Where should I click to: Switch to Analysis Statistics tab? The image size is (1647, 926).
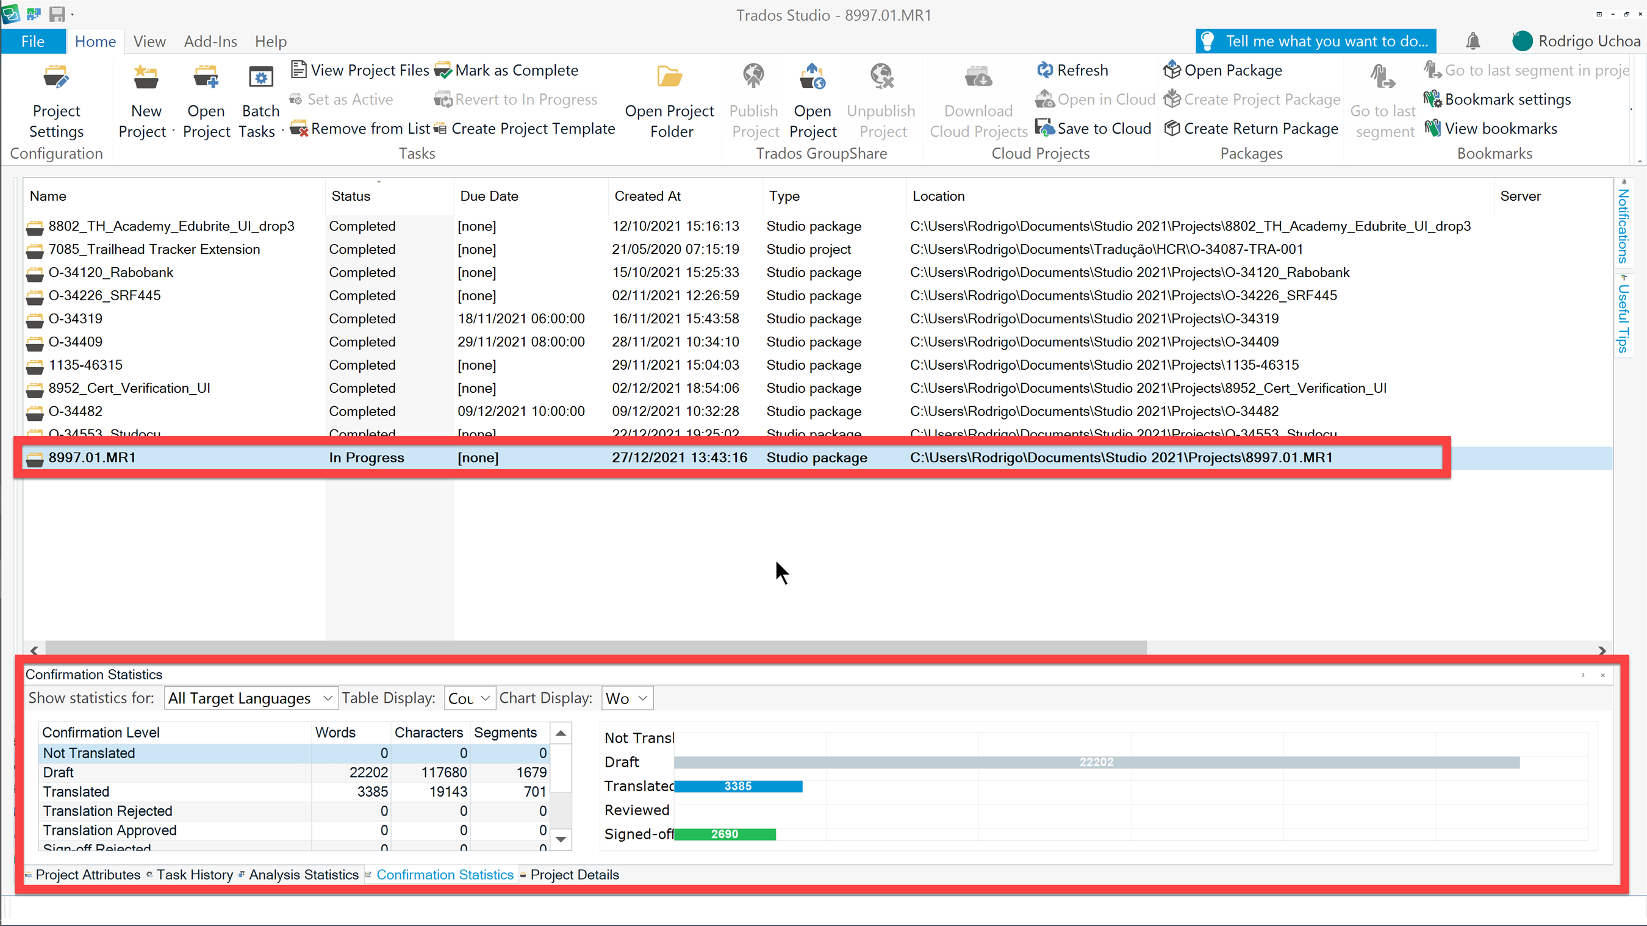[298, 874]
